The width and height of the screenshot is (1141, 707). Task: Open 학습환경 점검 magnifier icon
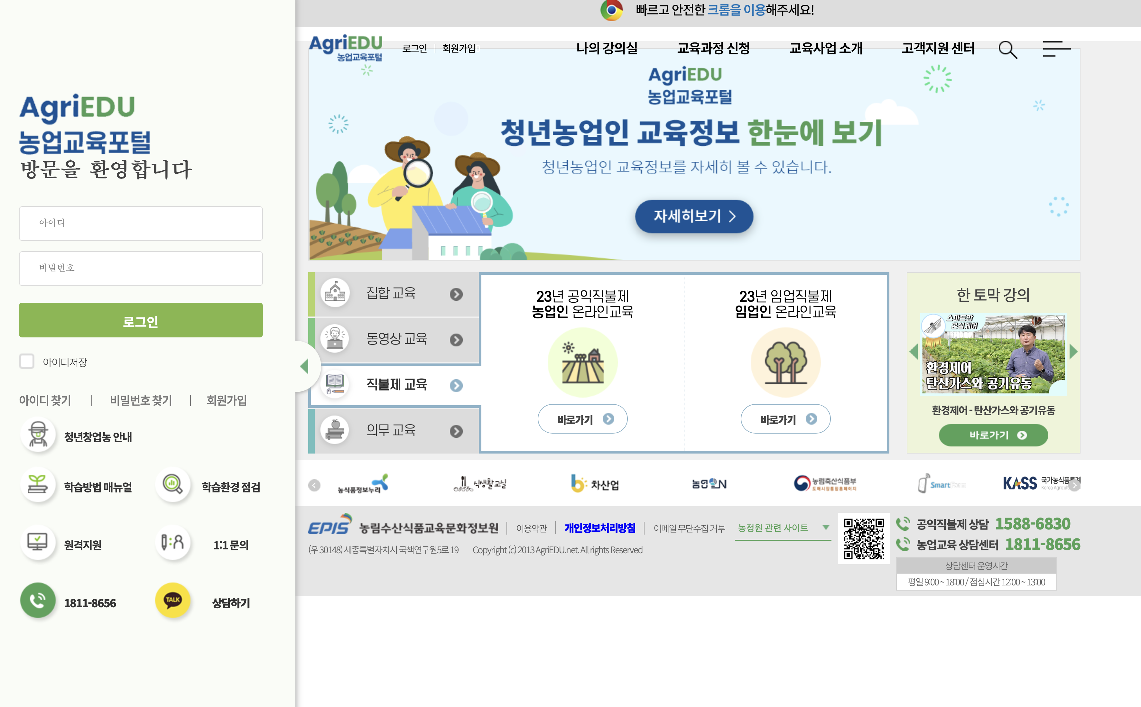[x=172, y=484]
